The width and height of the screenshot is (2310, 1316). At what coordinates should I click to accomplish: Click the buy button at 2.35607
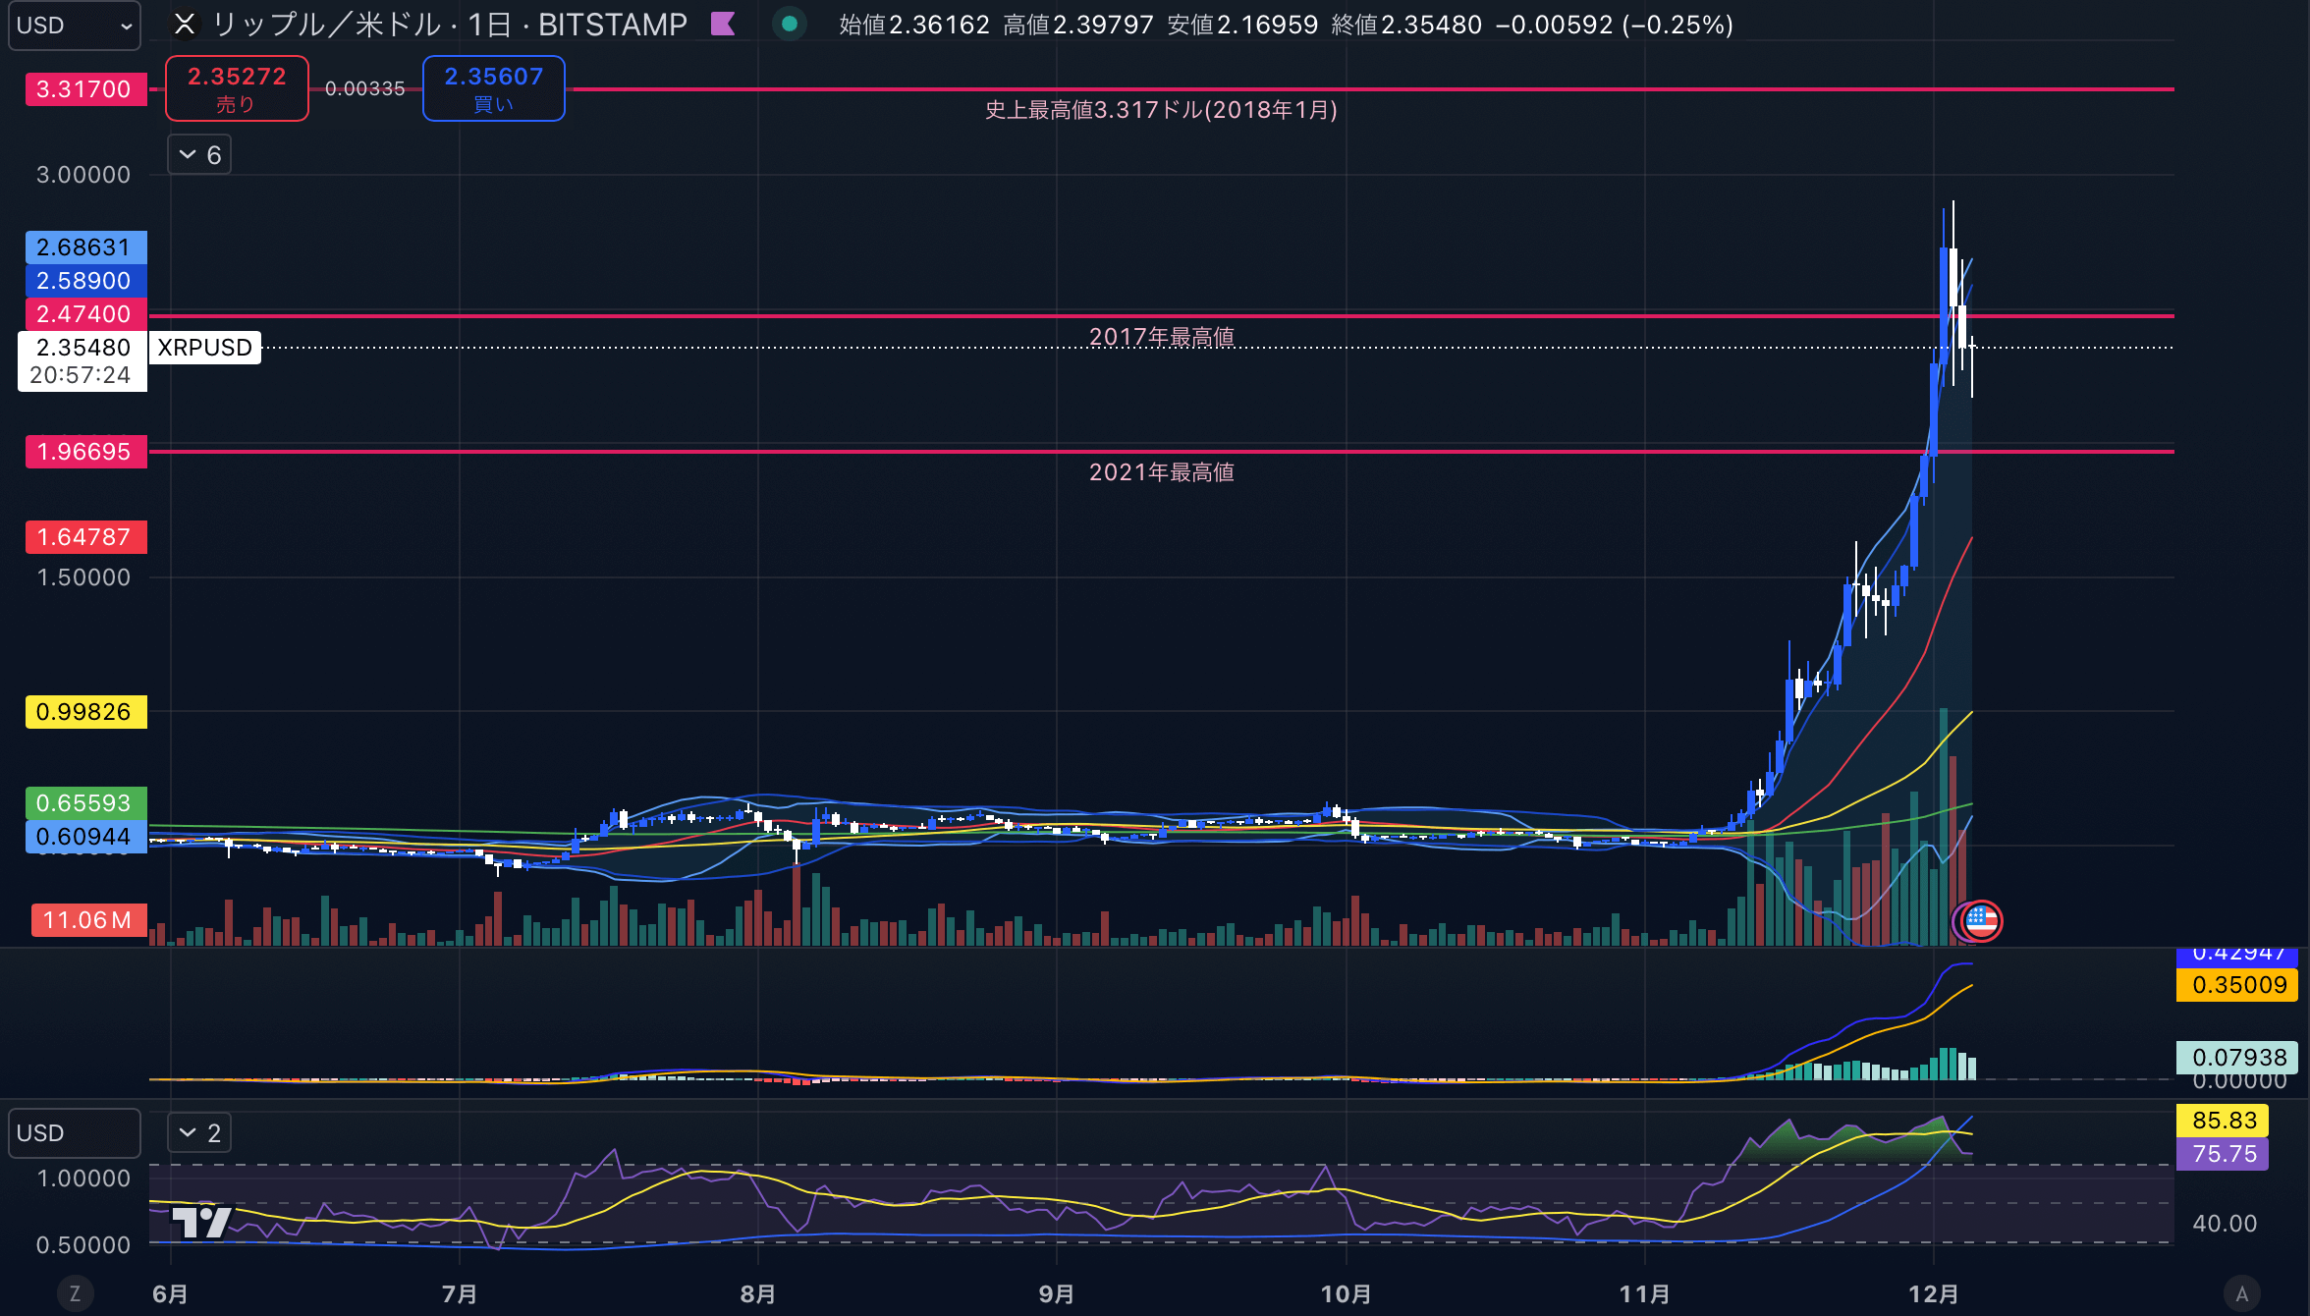tap(493, 88)
